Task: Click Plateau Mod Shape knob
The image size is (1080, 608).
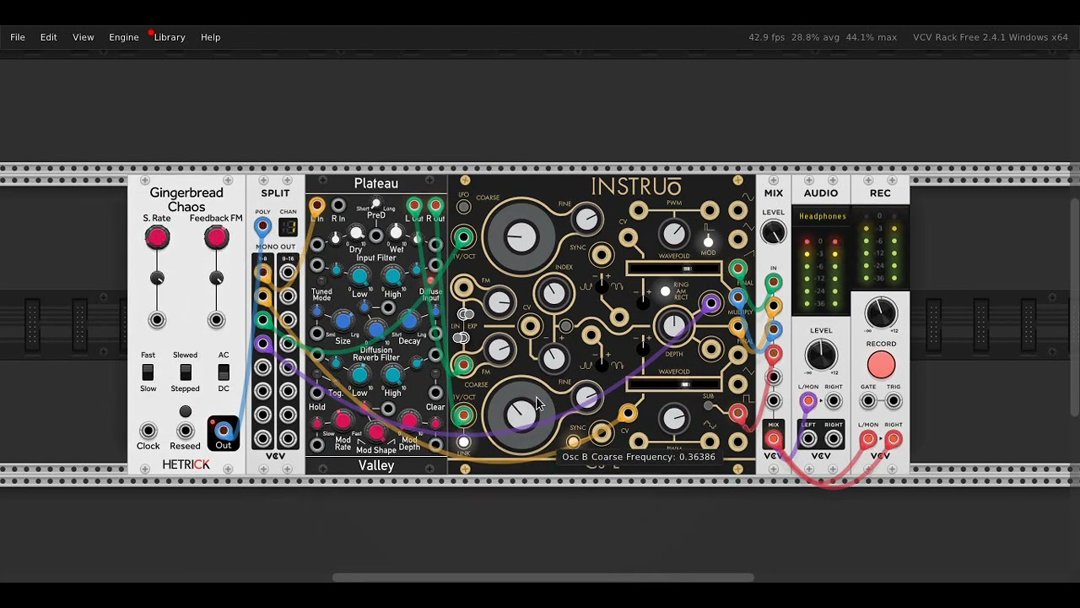Action: tap(376, 432)
